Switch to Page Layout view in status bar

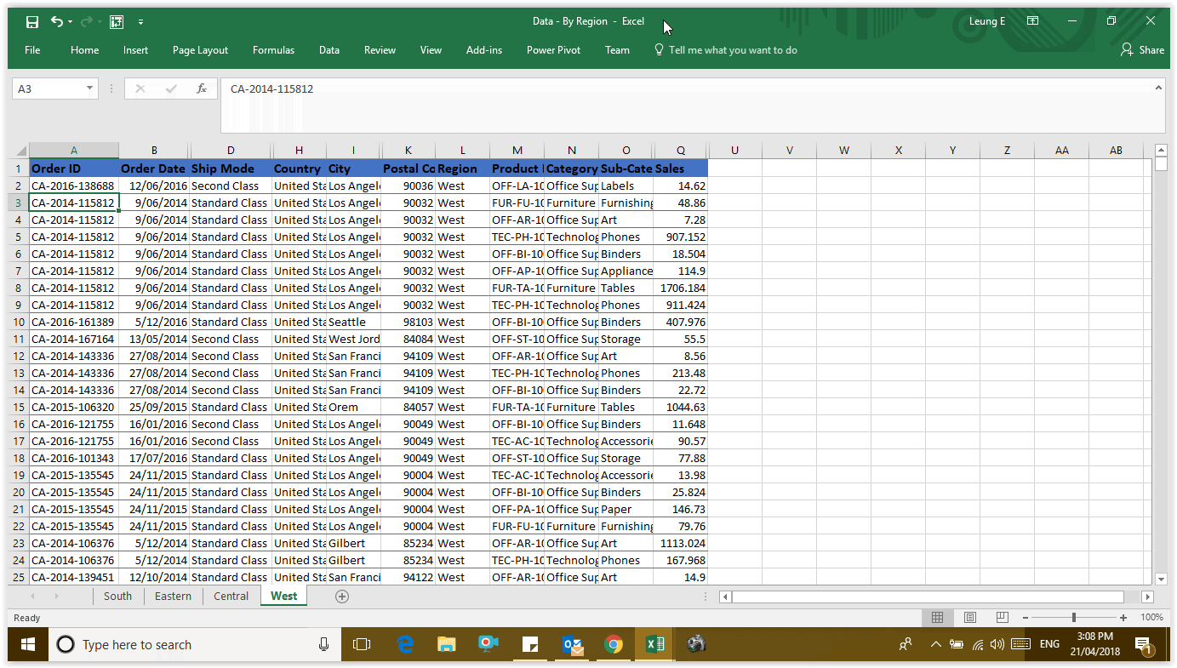(x=970, y=618)
